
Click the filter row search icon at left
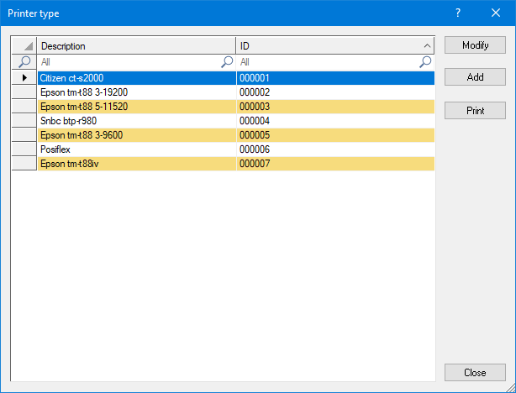[24, 62]
